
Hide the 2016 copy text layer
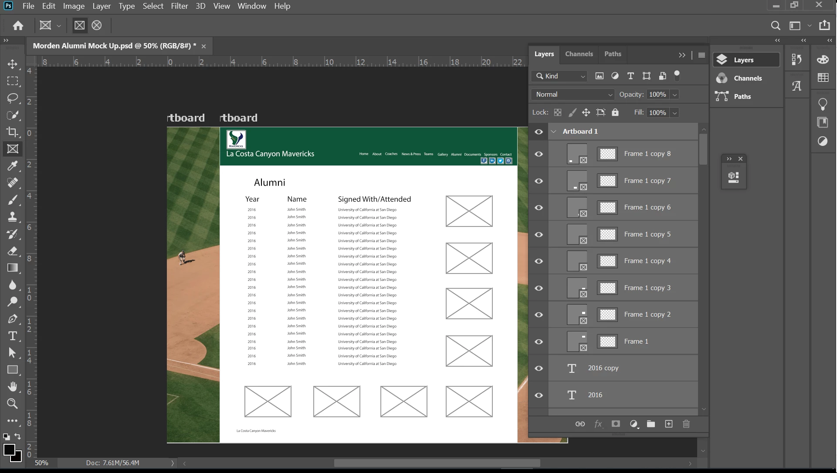point(539,368)
